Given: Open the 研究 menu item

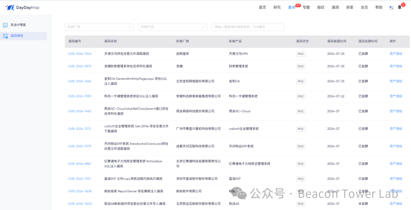Looking at the screenshot, I should pos(277,7).
